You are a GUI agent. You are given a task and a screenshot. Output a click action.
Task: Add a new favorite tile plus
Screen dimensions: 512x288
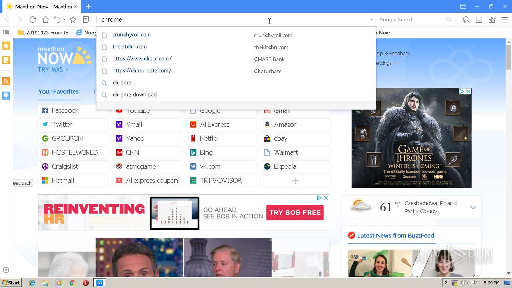click(295, 180)
